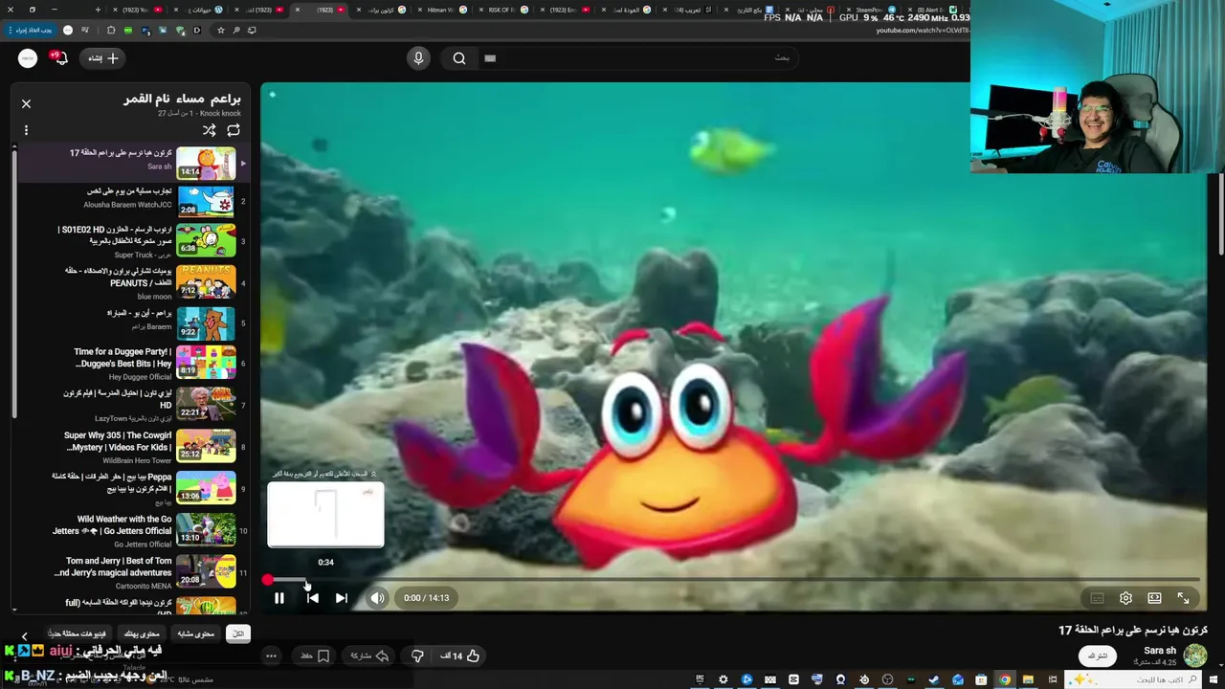Open YouTube notifications bell
Screen dimensions: 1225x689
(x=59, y=58)
